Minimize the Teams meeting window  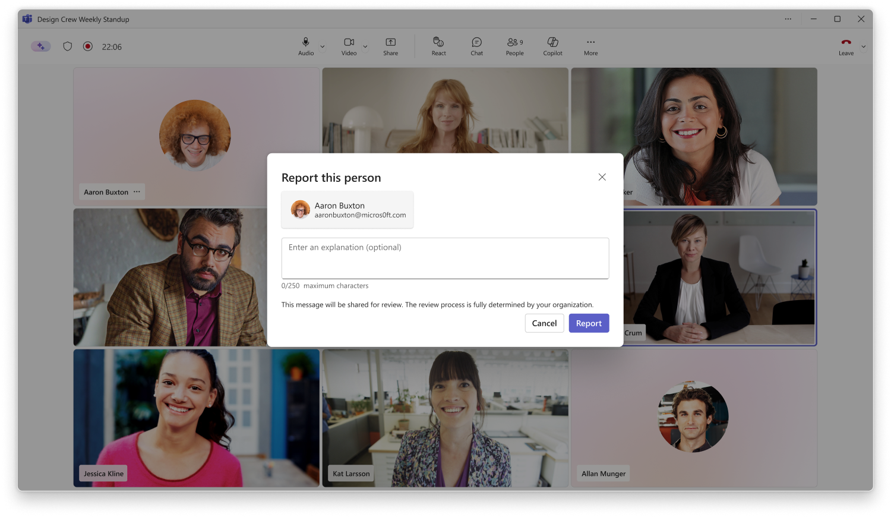(x=814, y=19)
